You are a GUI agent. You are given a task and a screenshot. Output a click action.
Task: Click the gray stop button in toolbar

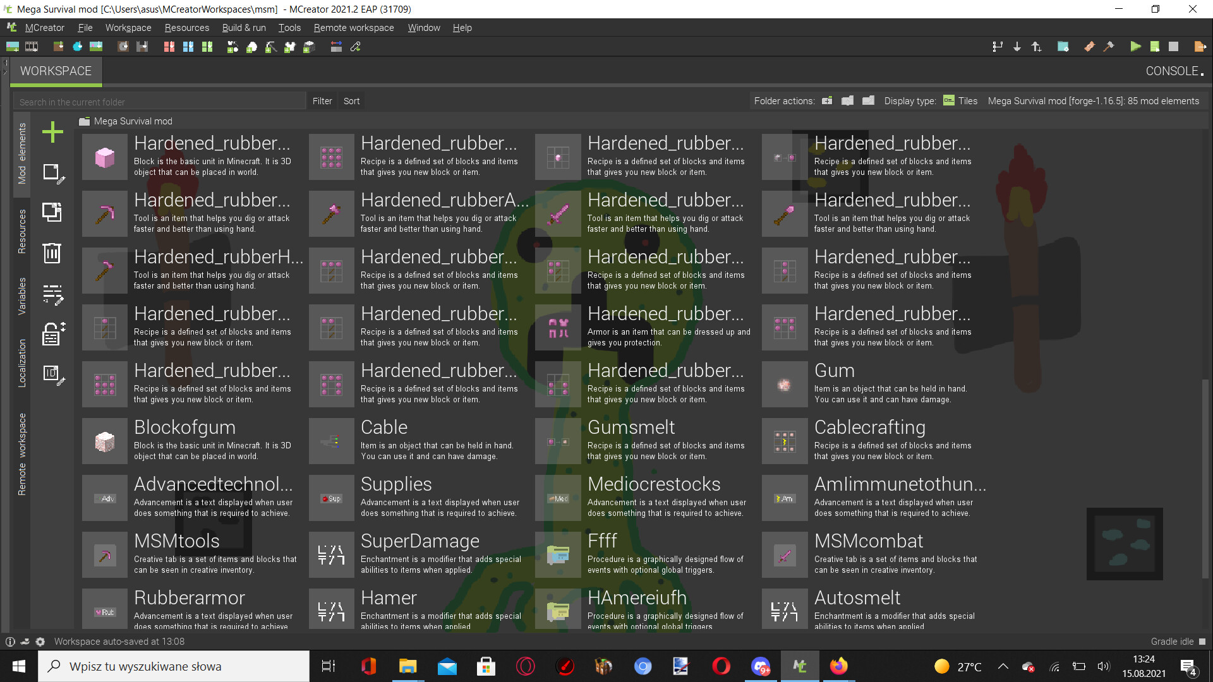[1174, 47]
